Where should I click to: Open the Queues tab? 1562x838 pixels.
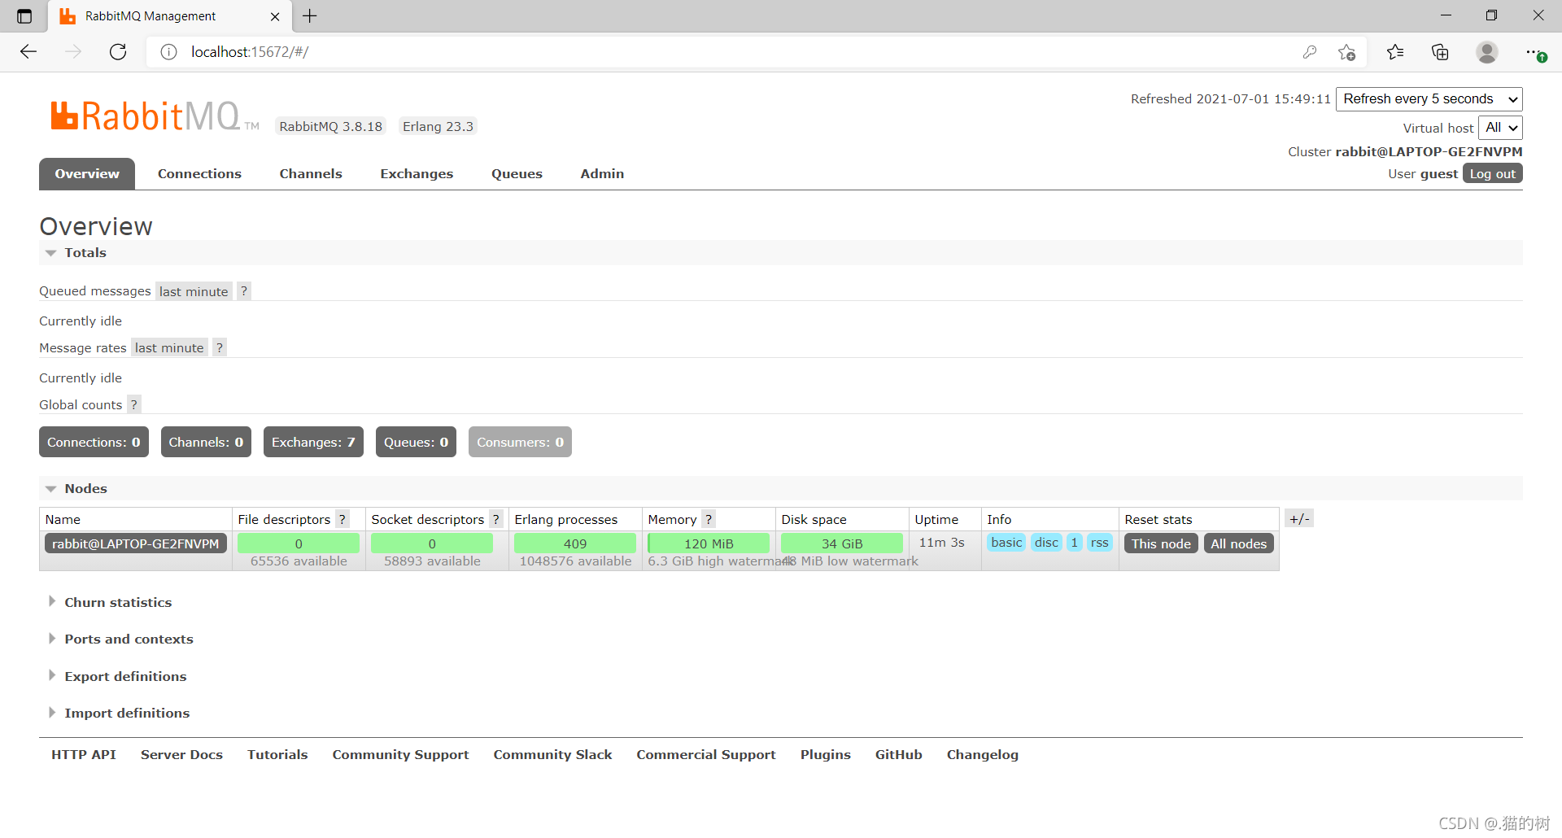tap(517, 174)
